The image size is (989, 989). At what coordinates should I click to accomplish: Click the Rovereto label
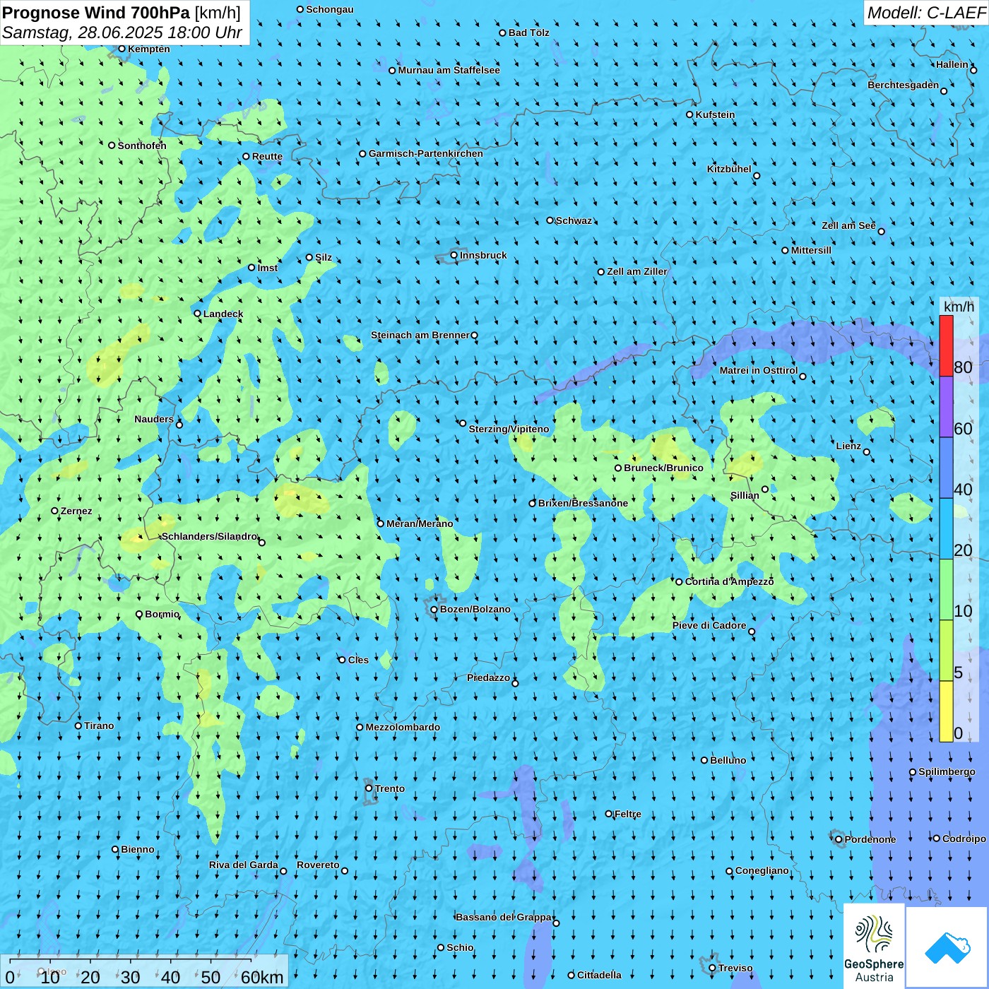pos(318,865)
